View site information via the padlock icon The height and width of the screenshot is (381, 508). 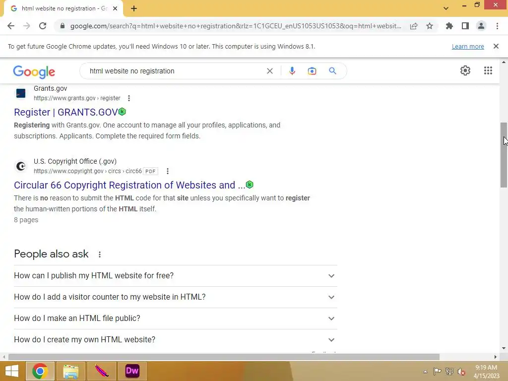(63, 26)
